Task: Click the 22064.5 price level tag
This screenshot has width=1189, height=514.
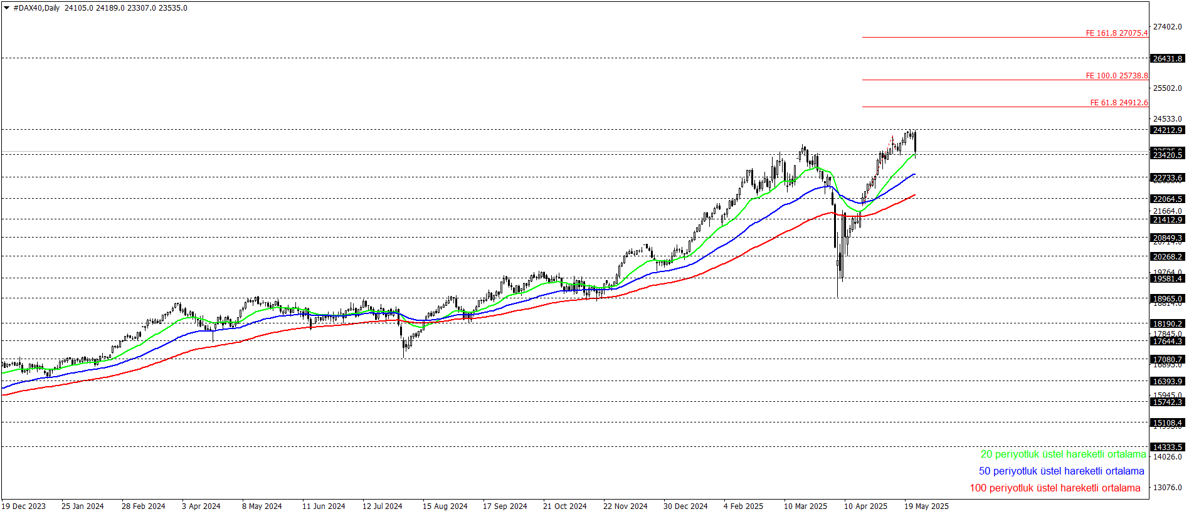Action: click(x=1167, y=199)
